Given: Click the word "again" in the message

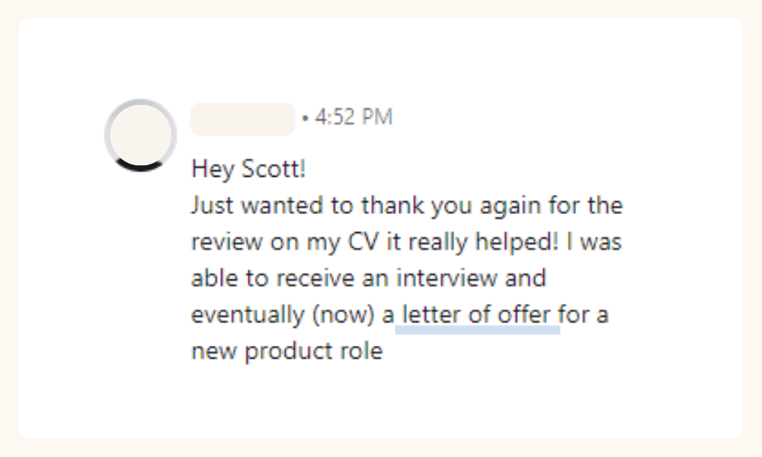Looking at the screenshot, I should point(511,206).
